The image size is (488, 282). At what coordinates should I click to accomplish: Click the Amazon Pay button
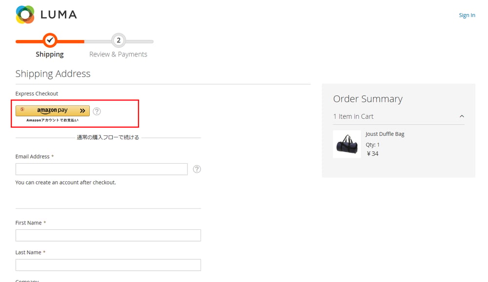coord(53,111)
